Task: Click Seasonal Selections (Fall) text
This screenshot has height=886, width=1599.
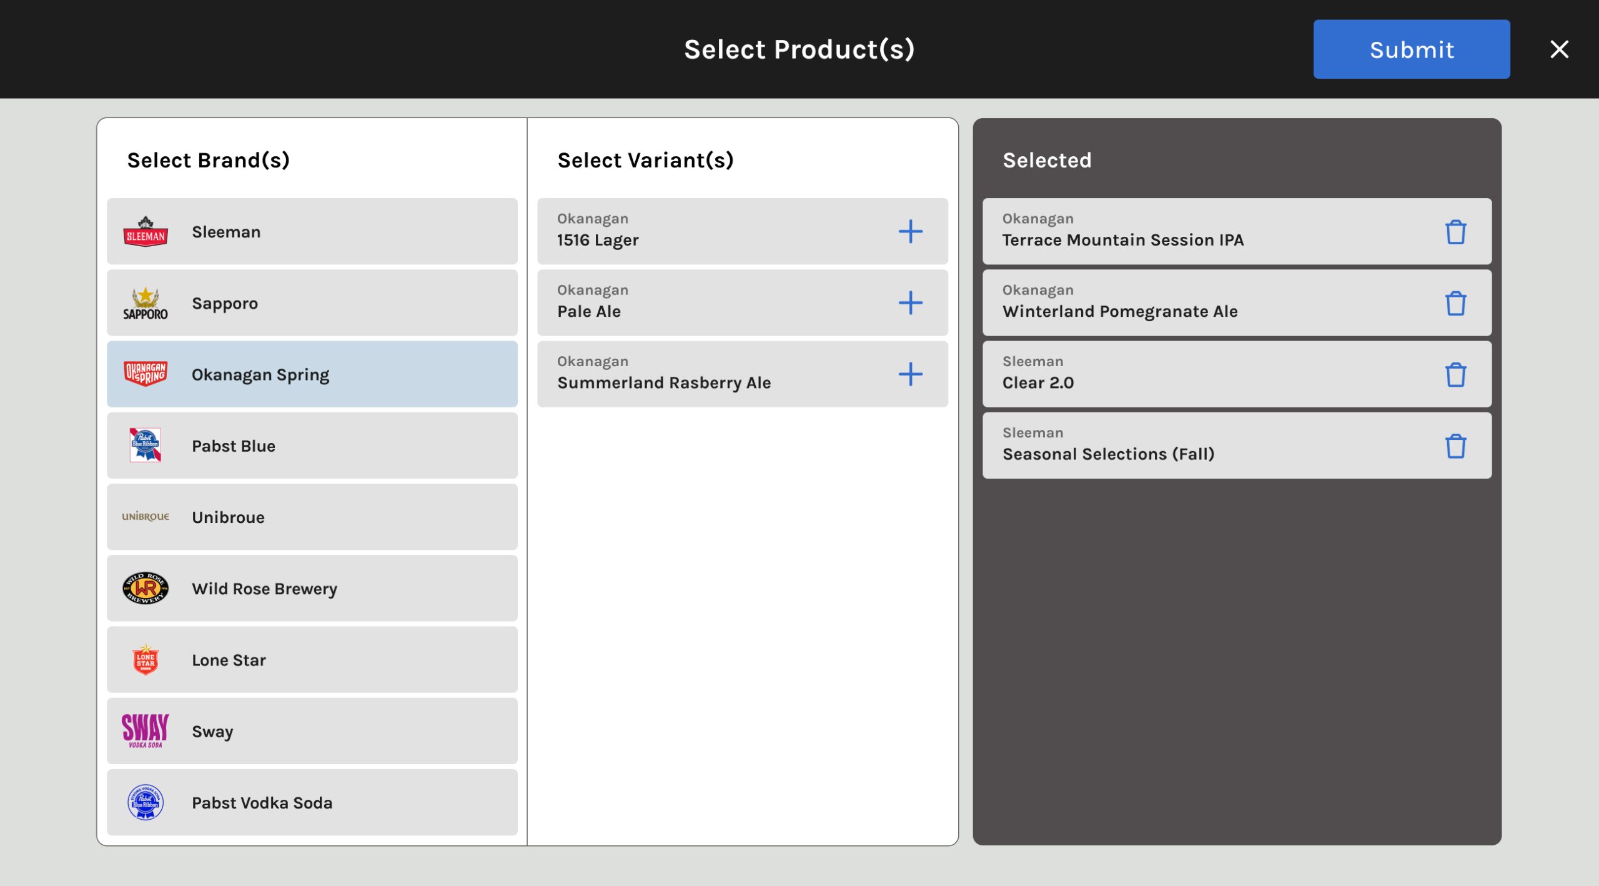Action: pos(1109,454)
